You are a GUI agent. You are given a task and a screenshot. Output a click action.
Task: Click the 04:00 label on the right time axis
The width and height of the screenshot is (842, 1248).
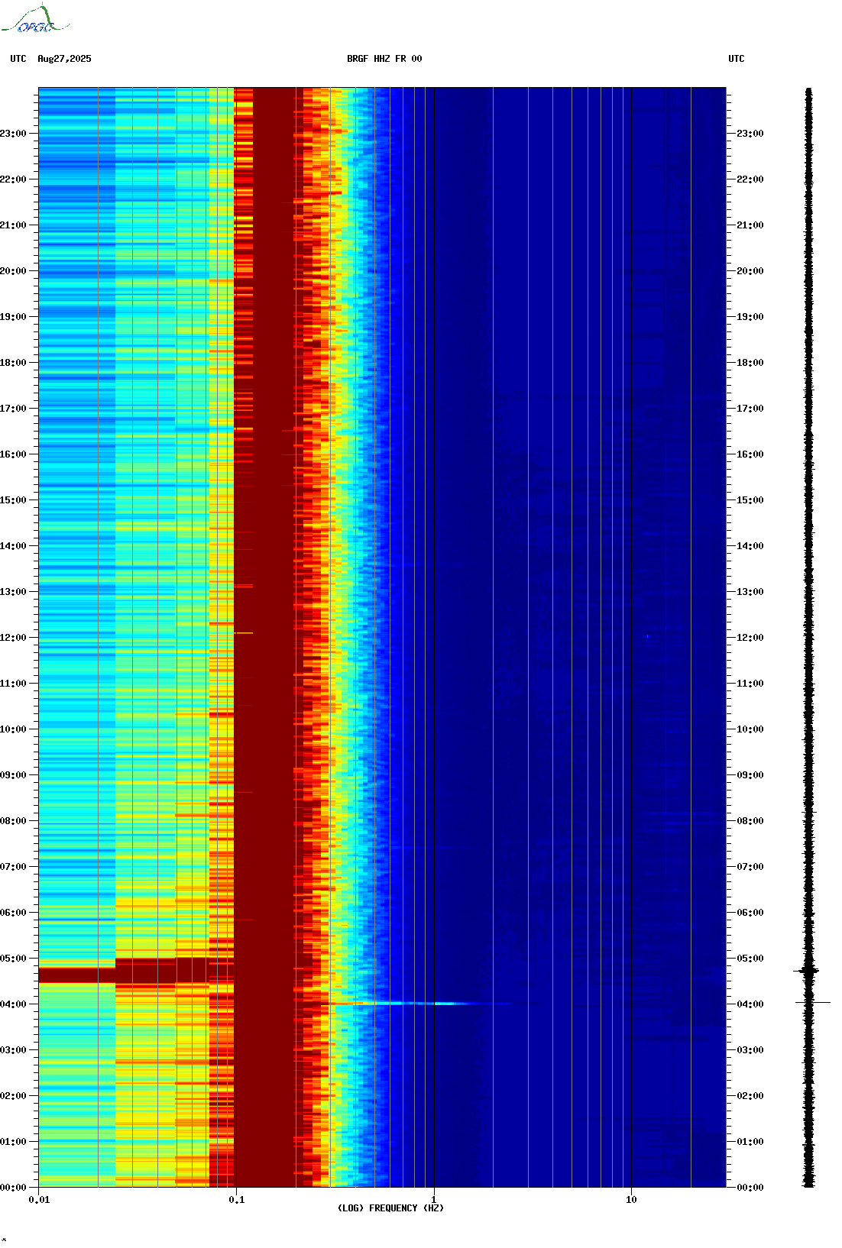pyautogui.click(x=750, y=1004)
